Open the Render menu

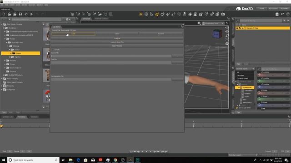(x=25, y=5)
